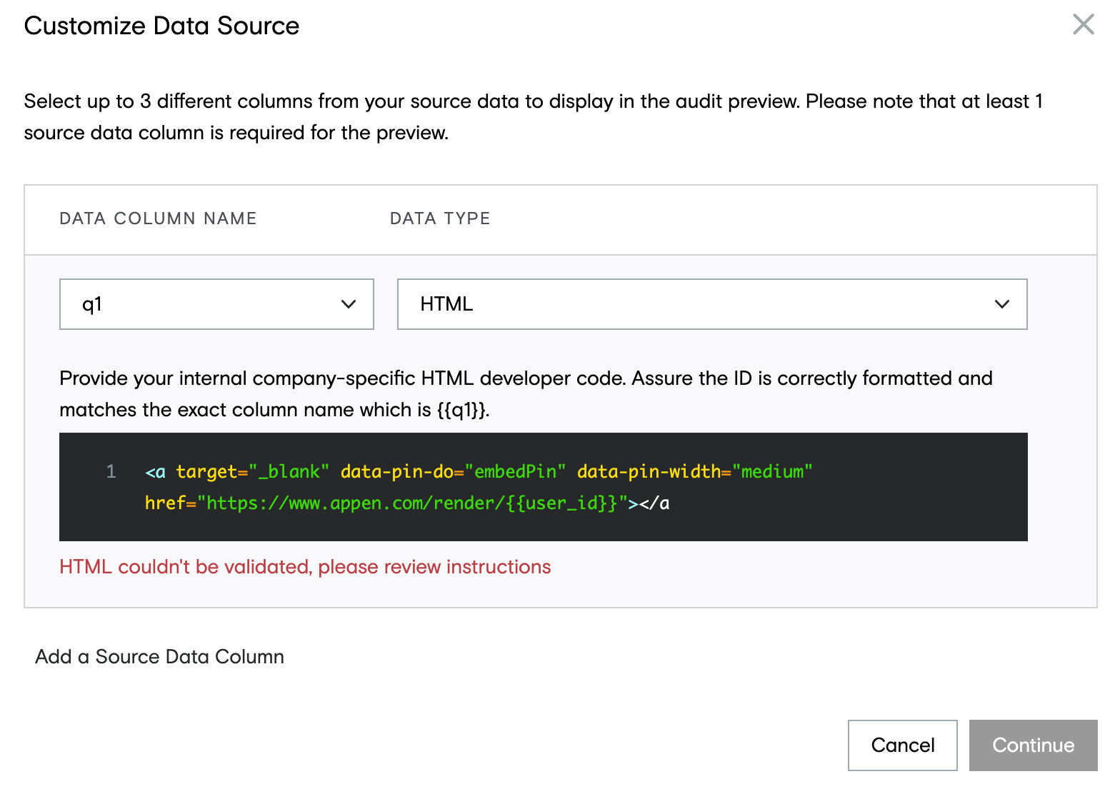The width and height of the screenshot is (1120, 794).
Task: Click the HTML validation error message
Action: click(305, 567)
